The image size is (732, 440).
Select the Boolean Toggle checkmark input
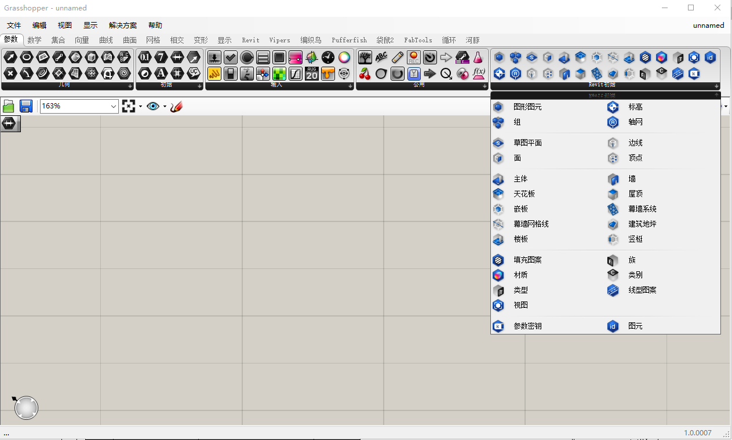[231, 57]
